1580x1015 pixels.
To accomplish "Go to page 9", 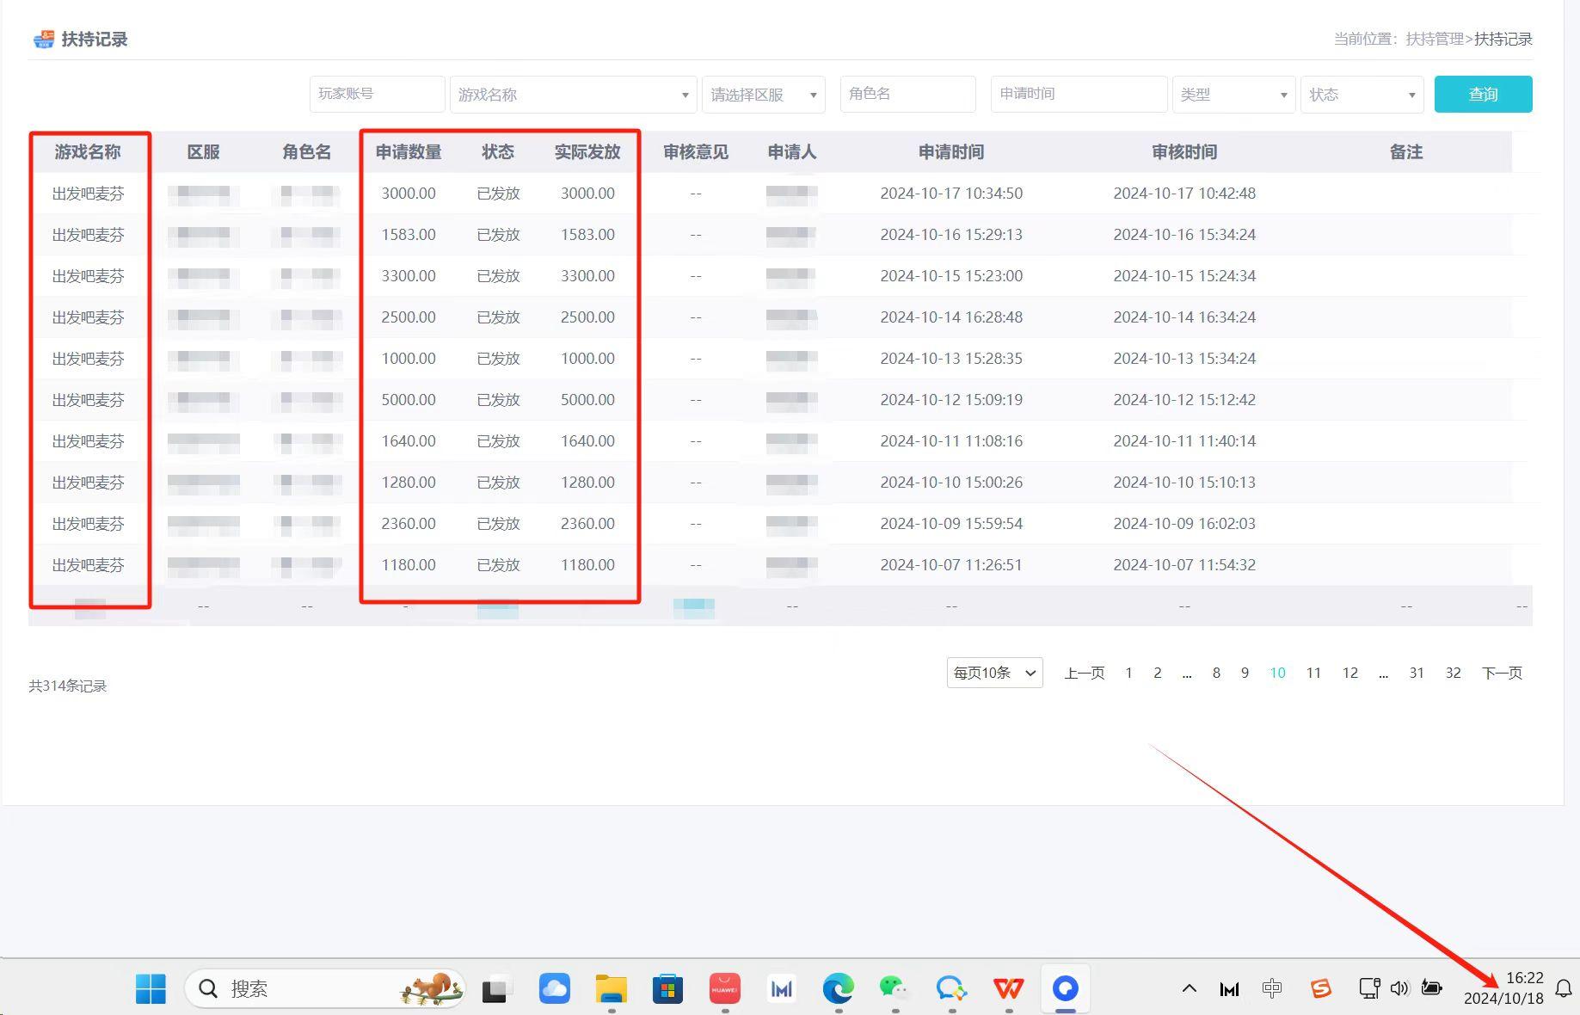I will (x=1245, y=673).
